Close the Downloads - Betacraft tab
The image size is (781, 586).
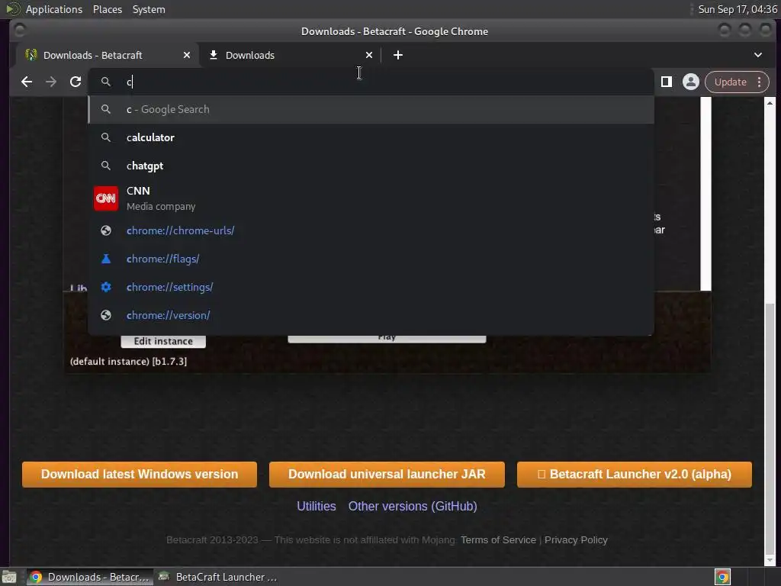click(x=187, y=55)
